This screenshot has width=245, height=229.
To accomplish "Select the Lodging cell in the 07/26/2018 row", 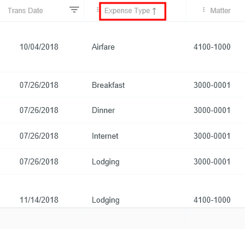I will (105, 162).
